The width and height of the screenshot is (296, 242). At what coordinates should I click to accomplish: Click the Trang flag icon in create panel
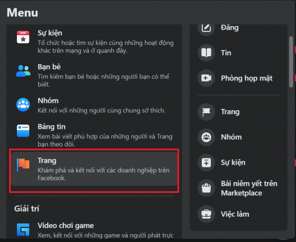pyautogui.click(x=206, y=112)
